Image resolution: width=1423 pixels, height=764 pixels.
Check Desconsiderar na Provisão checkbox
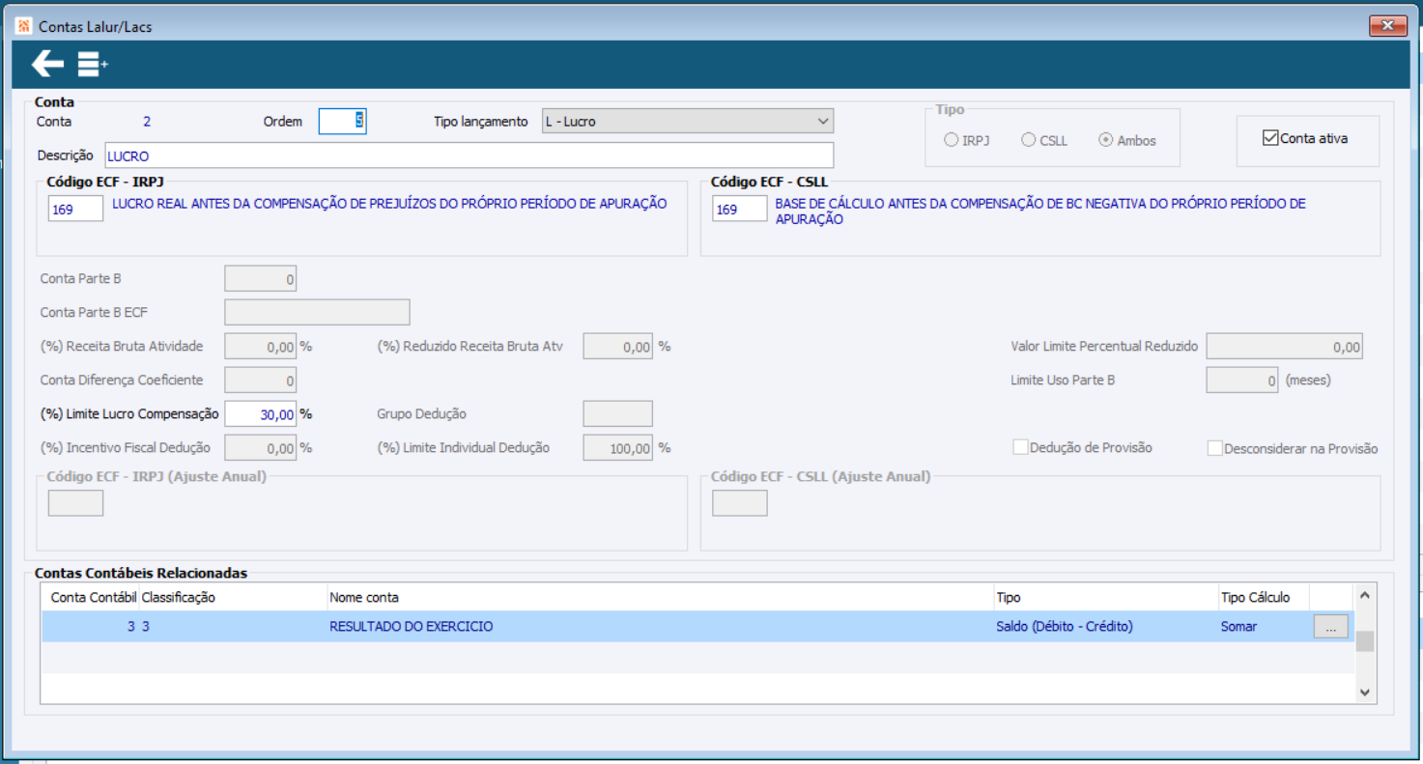(1215, 448)
